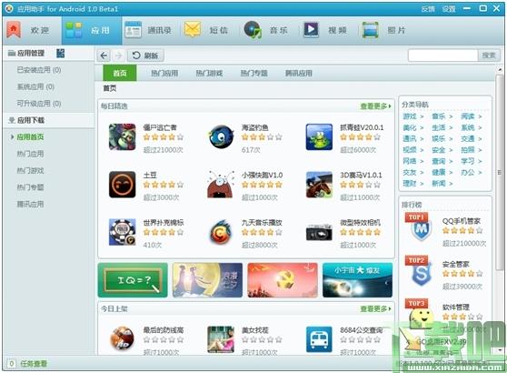Open the TOP2 安全管家 shield icon

[422, 273]
